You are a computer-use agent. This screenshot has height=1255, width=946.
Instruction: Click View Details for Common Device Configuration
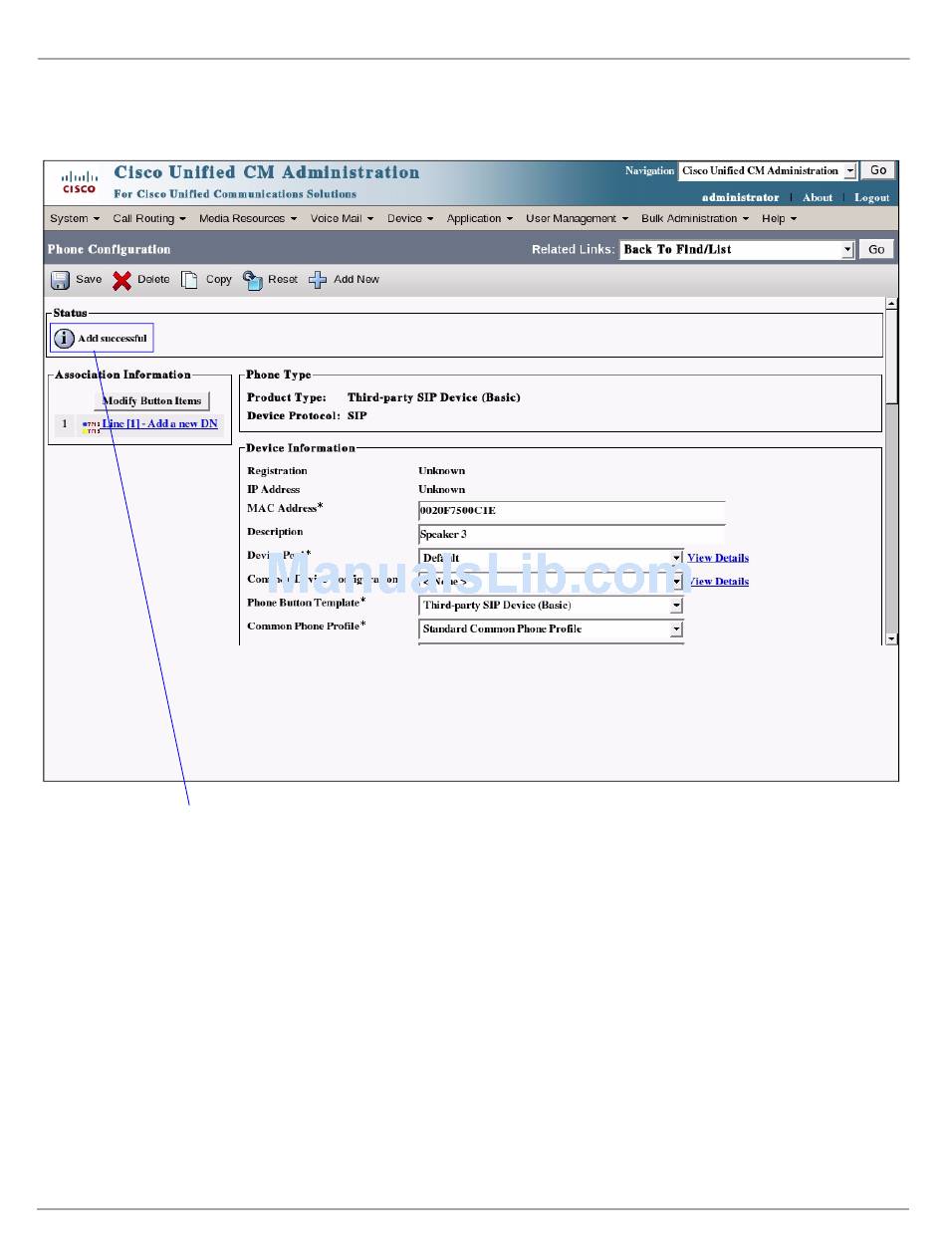pyautogui.click(x=718, y=581)
